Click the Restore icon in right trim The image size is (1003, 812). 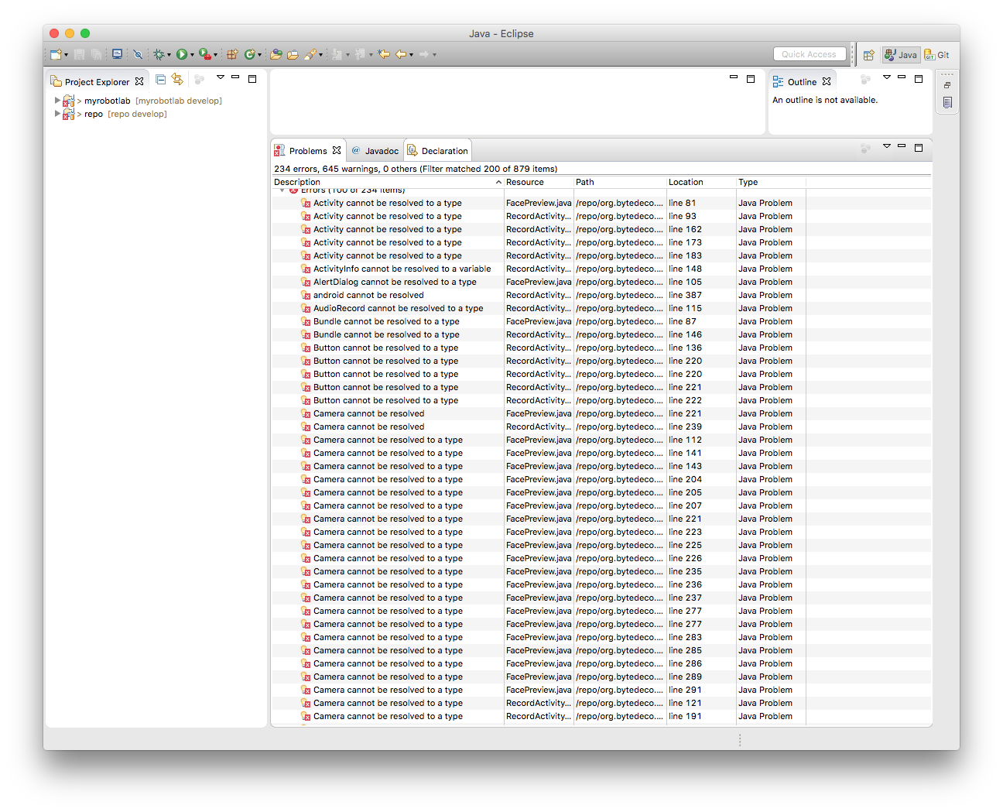pyautogui.click(x=947, y=85)
